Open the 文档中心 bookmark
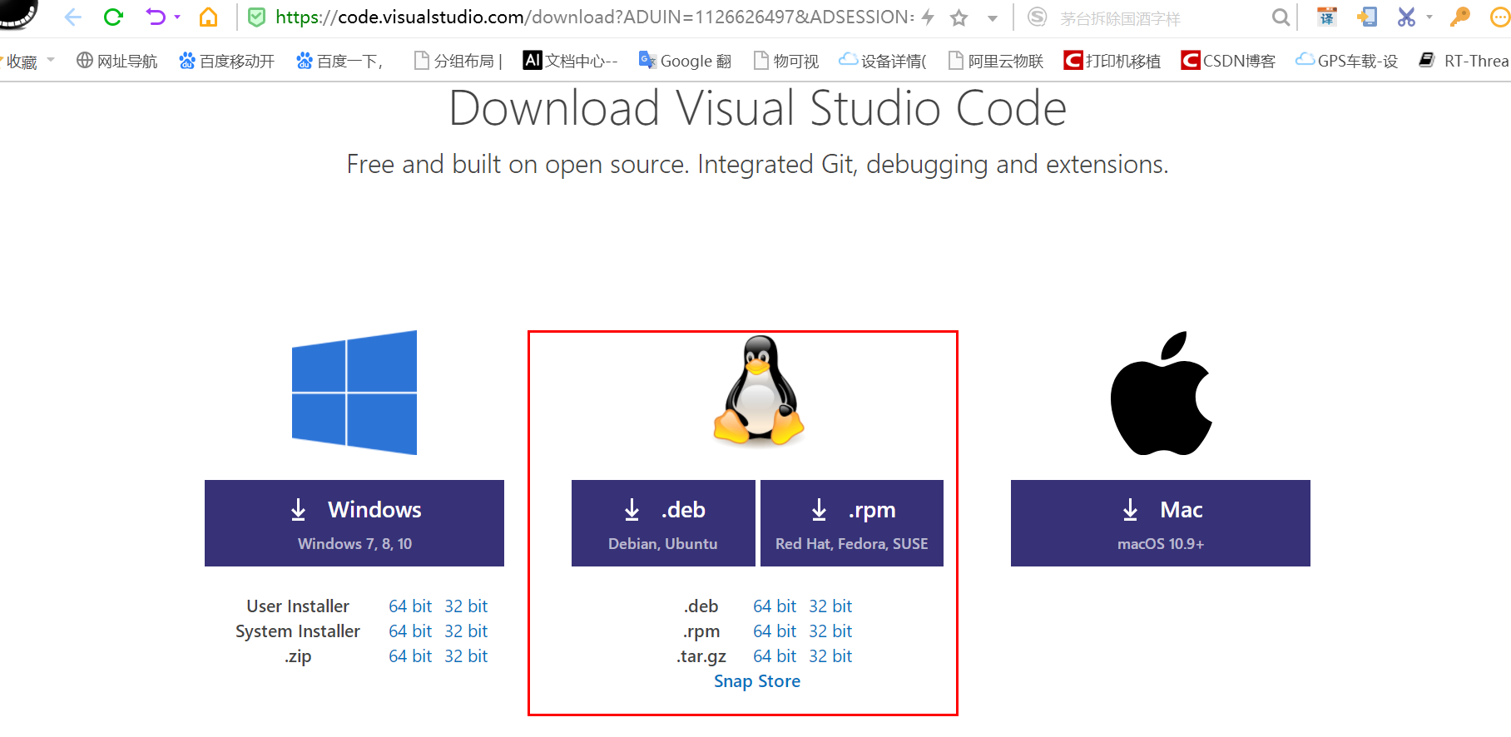 570,61
